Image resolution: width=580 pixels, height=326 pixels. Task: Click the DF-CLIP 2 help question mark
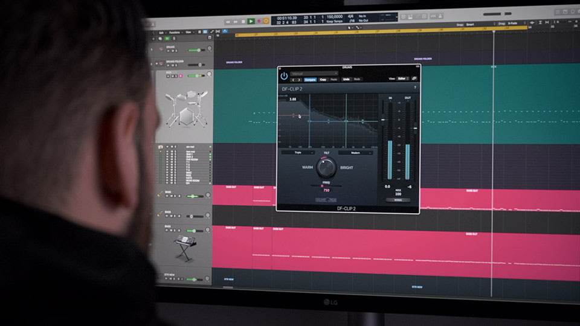tap(414, 89)
